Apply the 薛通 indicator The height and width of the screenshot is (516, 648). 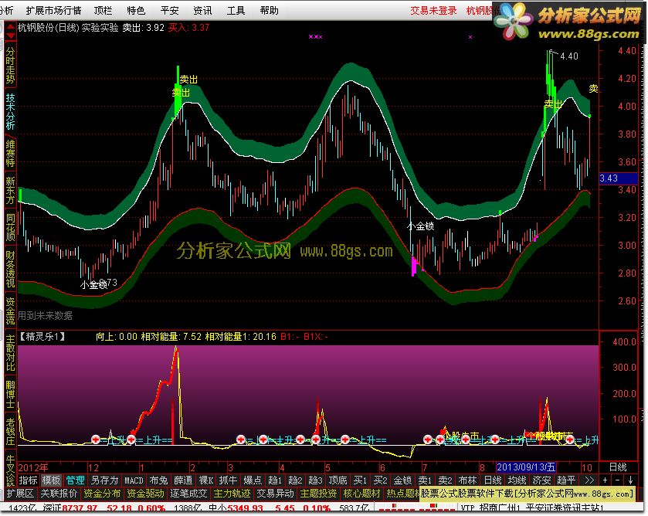(x=183, y=480)
